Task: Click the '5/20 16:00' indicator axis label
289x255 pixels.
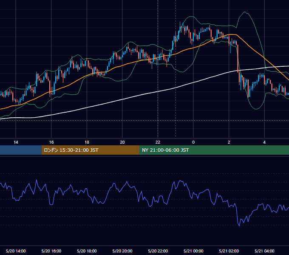Action: [51, 251]
